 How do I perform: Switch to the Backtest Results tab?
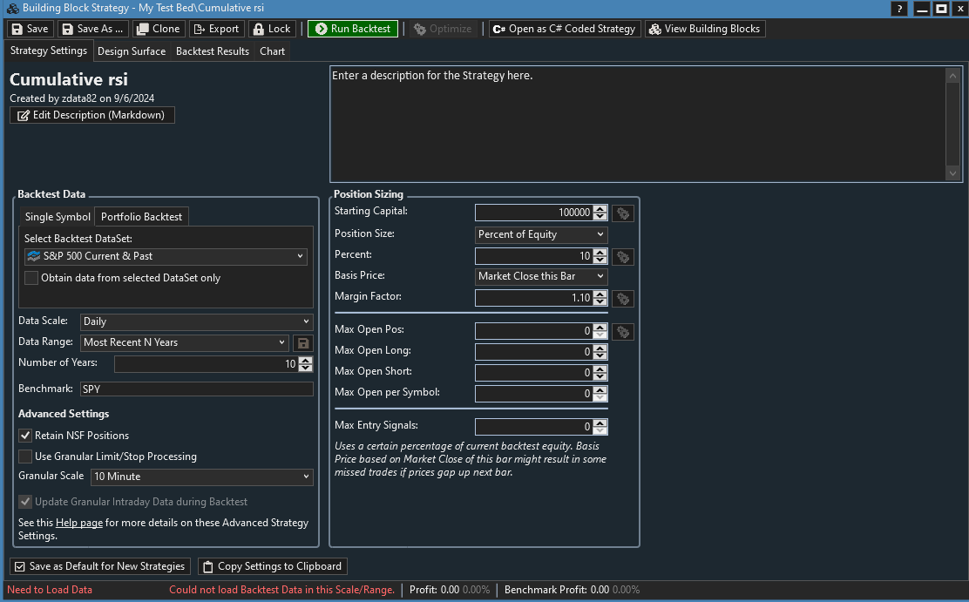pyautogui.click(x=213, y=51)
